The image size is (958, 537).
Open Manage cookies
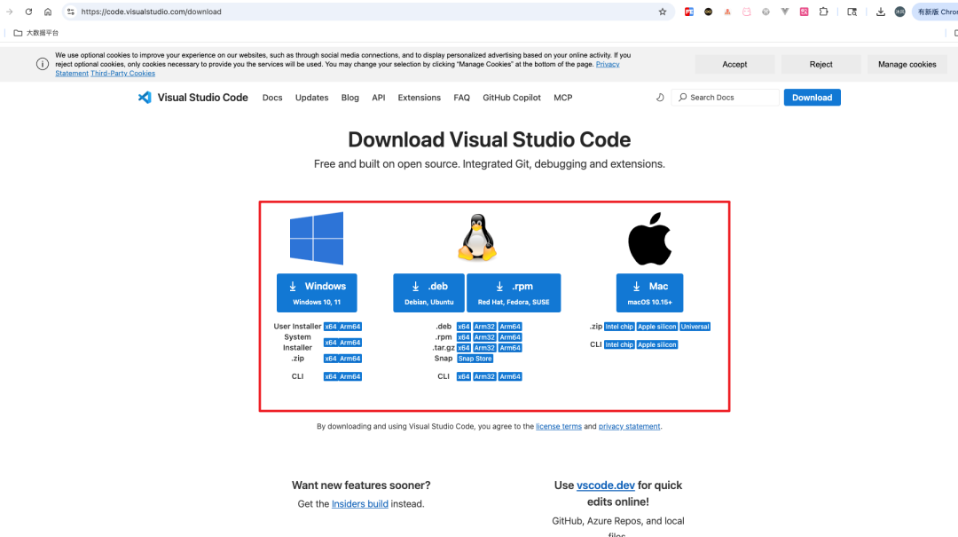907,64
